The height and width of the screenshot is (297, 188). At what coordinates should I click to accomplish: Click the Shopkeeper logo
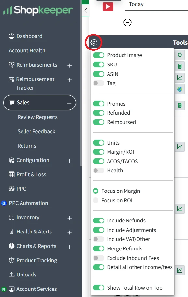pyautogui.click(x=38, y=10)
